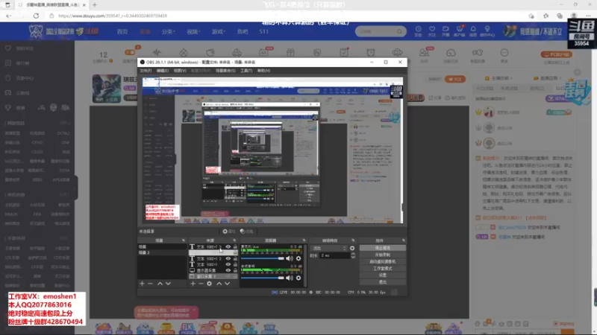Select 场景 2 in the scenes list
This screenshot has width=597, height=335.
coord(162,252)
